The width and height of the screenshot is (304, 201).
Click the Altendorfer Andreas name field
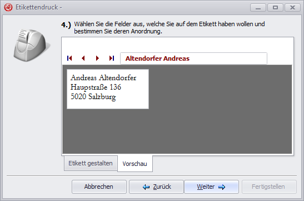click(193, 58)
